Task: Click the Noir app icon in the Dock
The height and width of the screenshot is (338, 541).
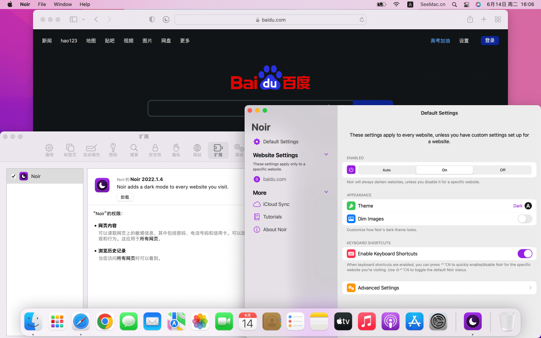Action: point(473,321)
